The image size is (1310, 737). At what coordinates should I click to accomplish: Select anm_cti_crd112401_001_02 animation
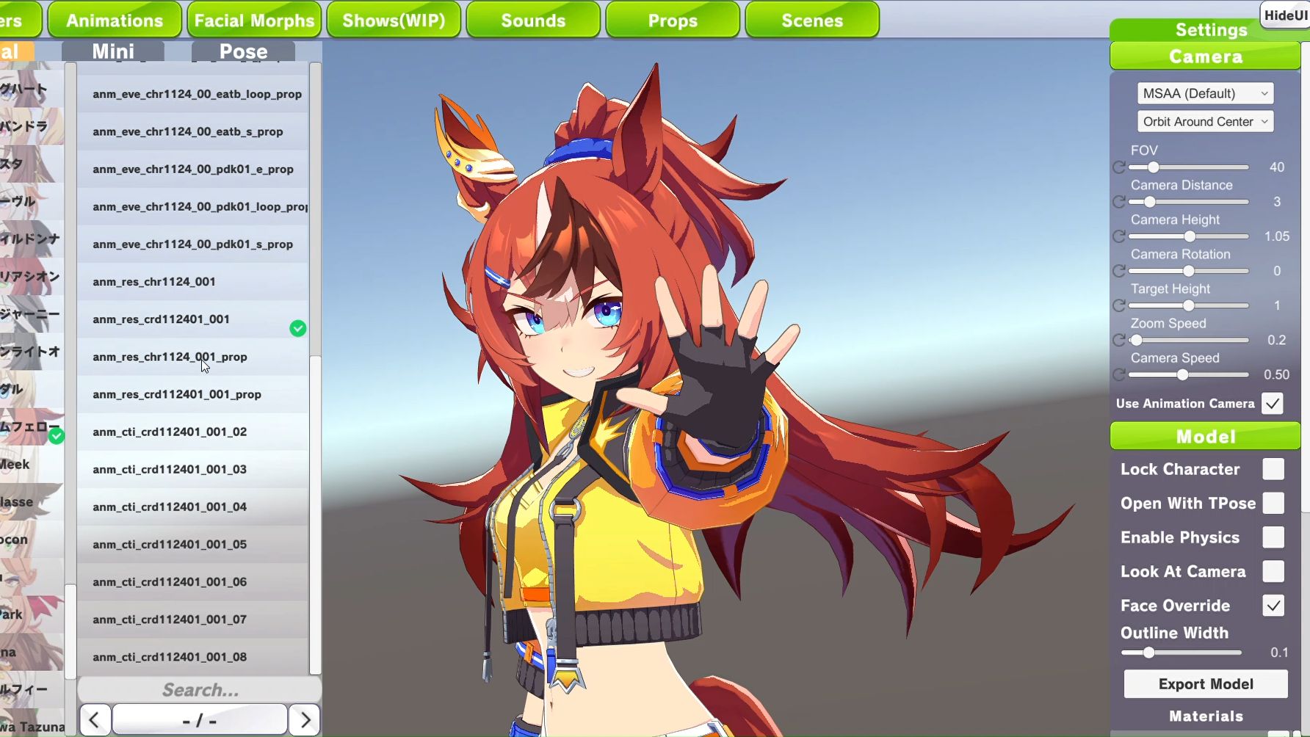(193, 432)
